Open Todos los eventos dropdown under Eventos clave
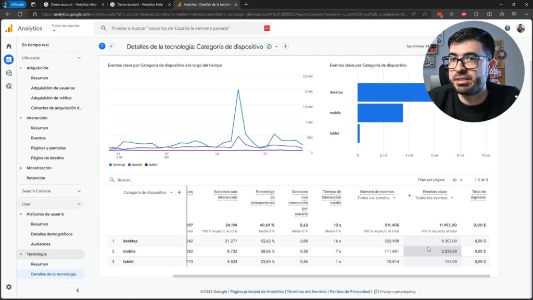 (434, 198)
